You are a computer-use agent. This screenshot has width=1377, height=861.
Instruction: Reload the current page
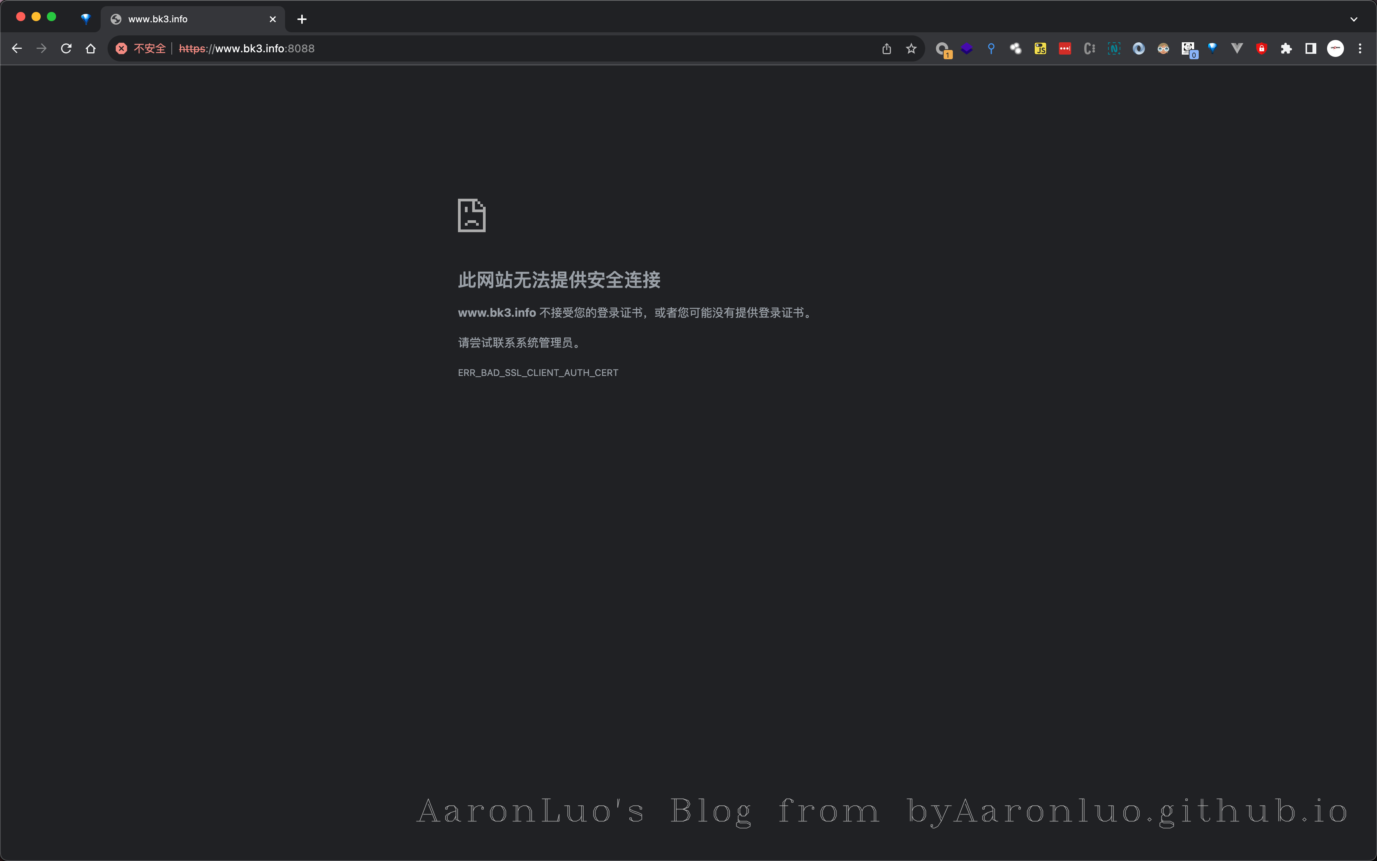click(66, 48)
